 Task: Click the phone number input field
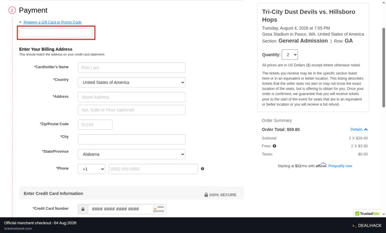click(x=153, y=169)
